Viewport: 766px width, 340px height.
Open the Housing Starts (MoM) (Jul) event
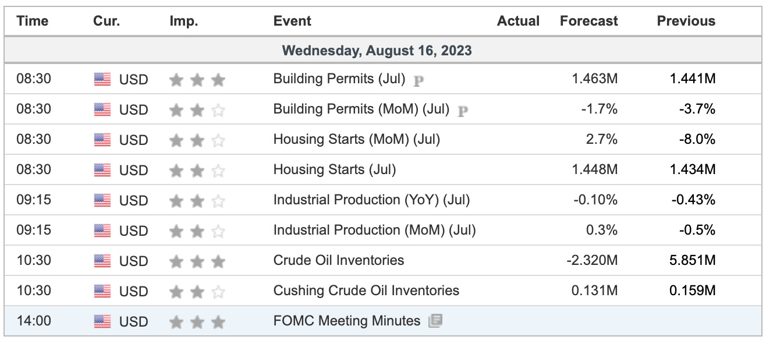tap(357, 139)
